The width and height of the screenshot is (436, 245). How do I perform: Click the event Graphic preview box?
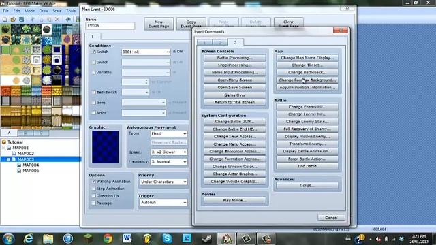[106, 147]
